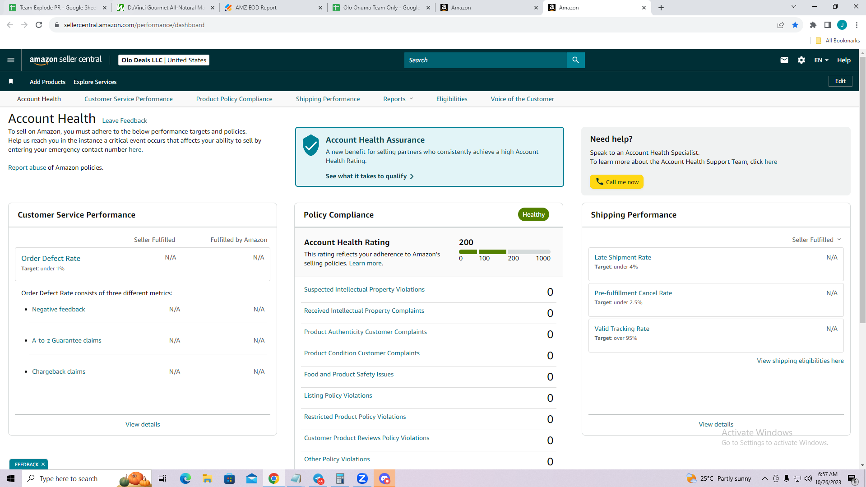Open the Order Defect Rate link

[x=51, y=258]
